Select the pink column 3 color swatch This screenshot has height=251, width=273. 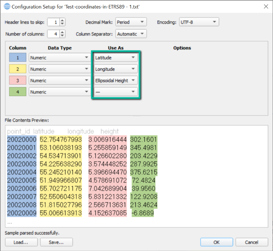click(x=18, y=81)
